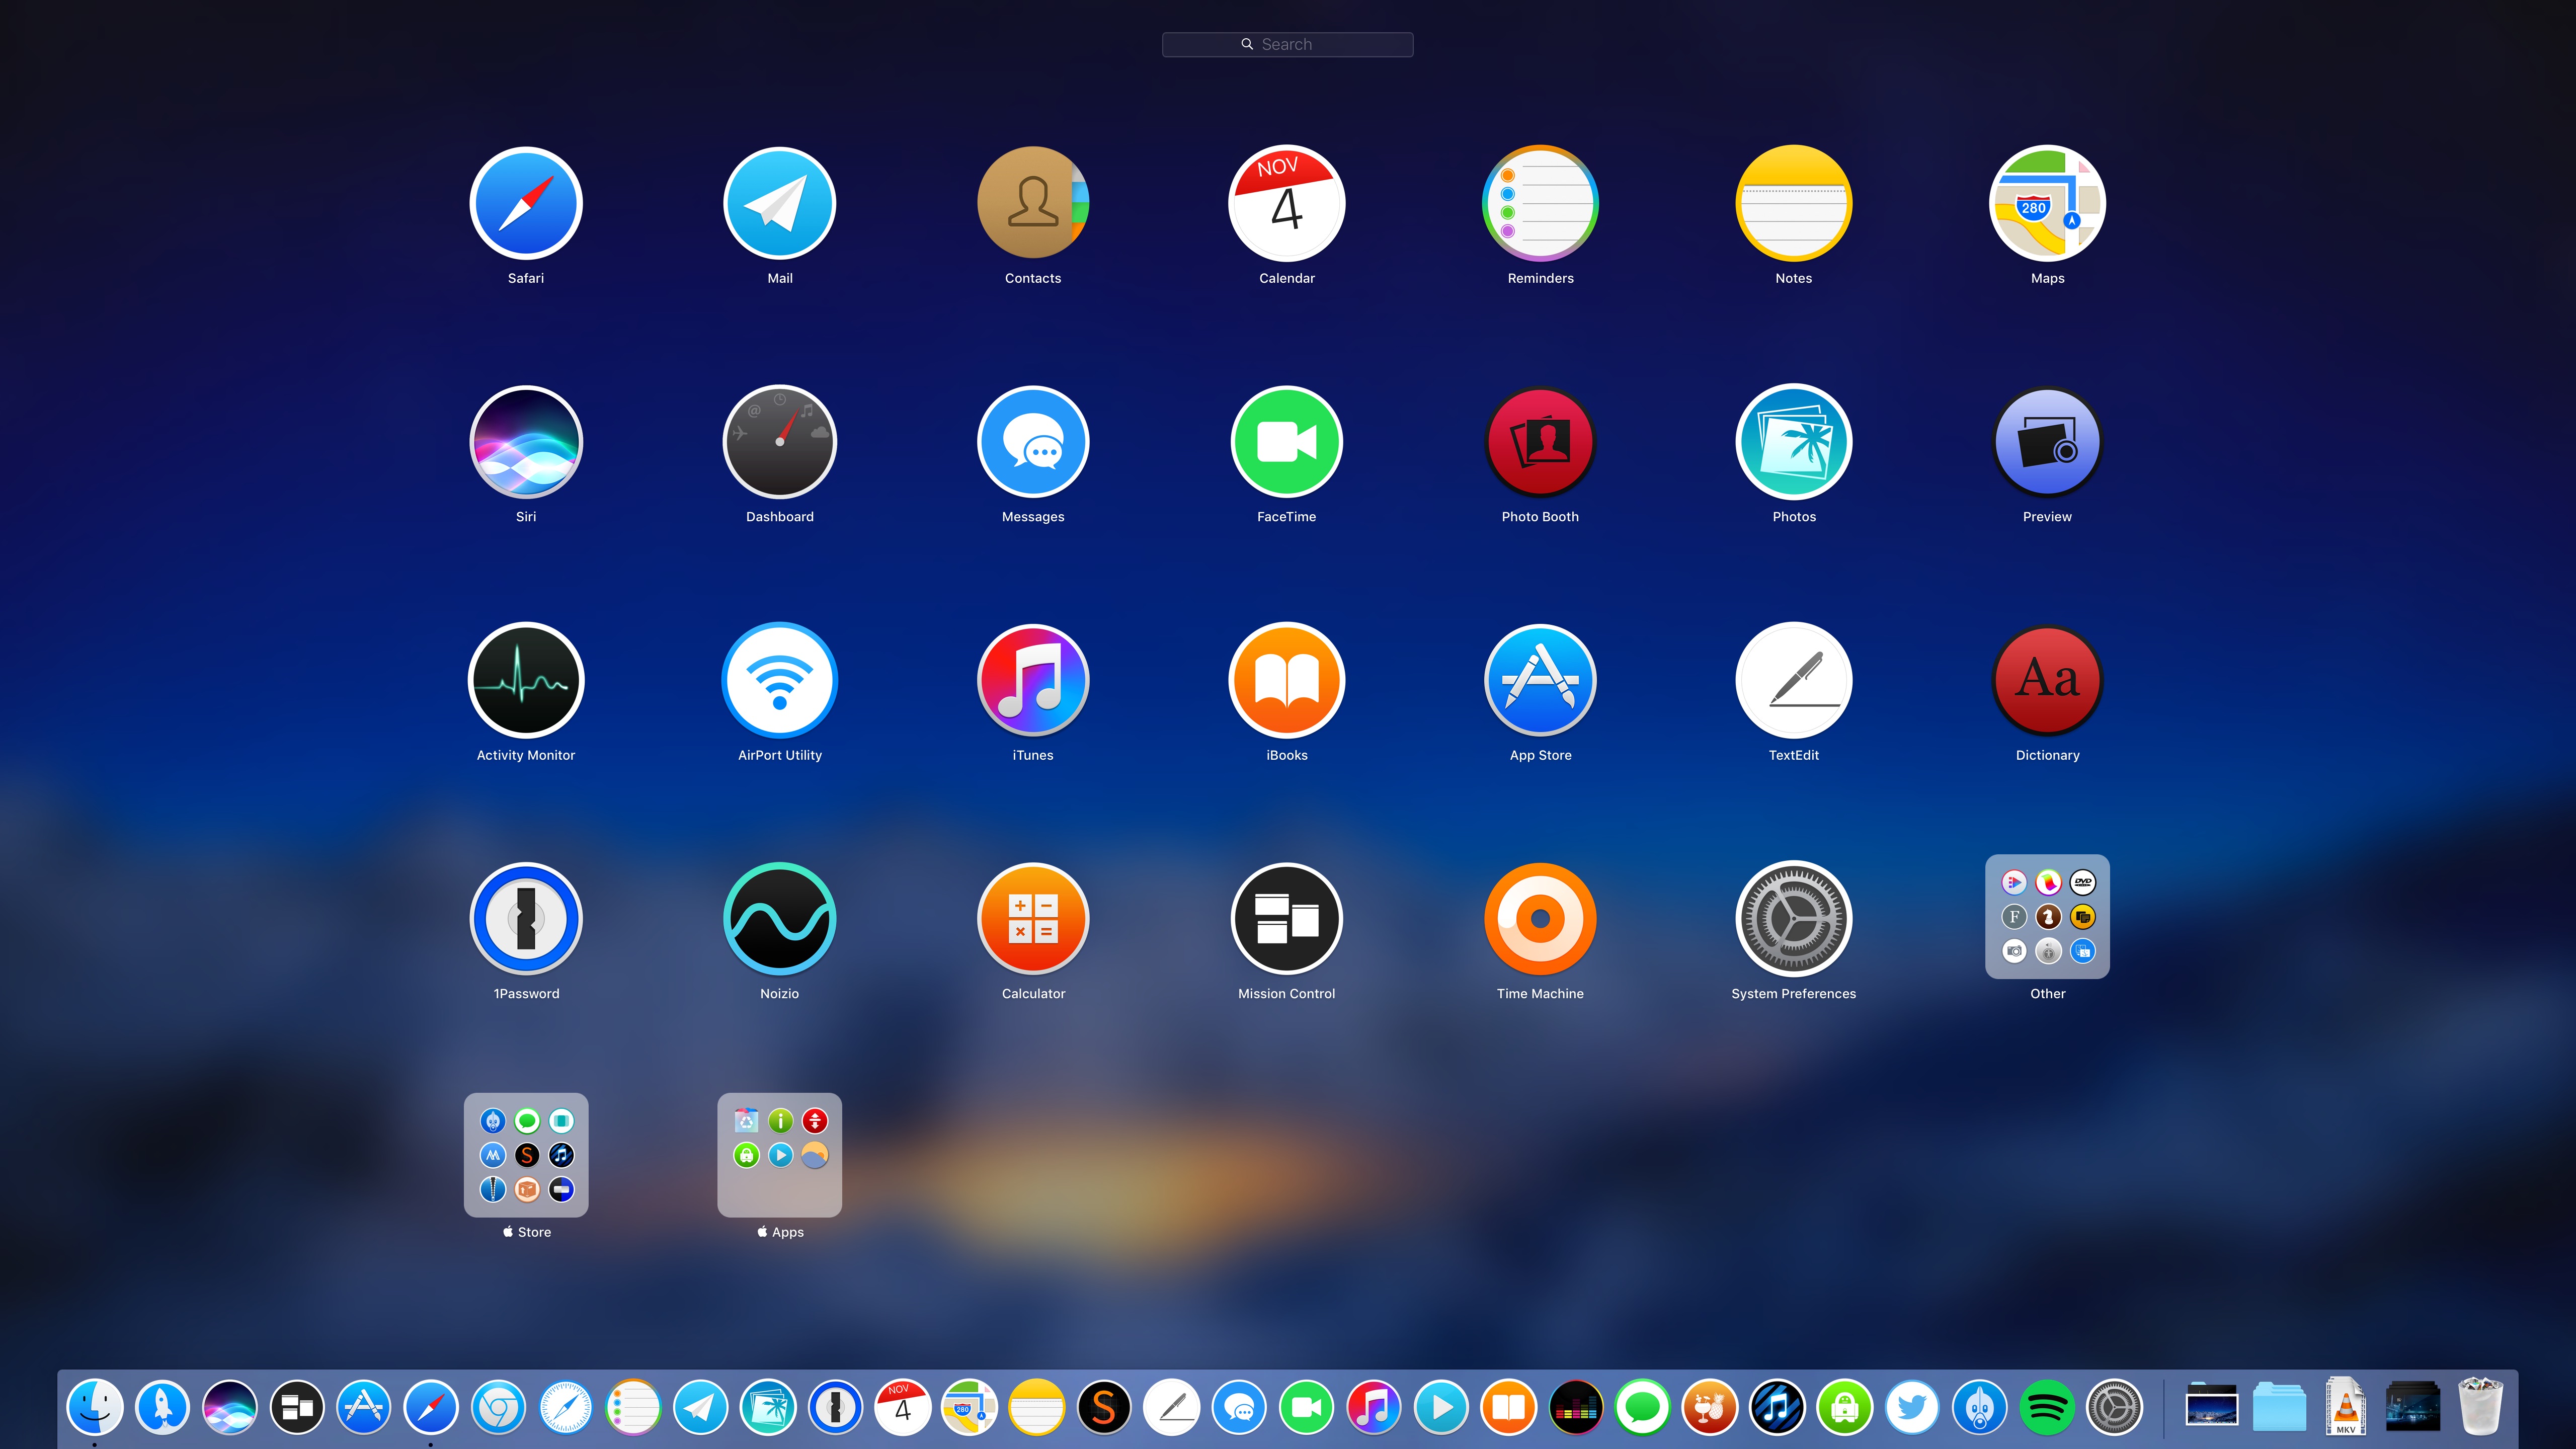Viewport: 2576px width, 1449px height.
Task: Open the dark city image stack in Dock
Action: point(2412,1406)
